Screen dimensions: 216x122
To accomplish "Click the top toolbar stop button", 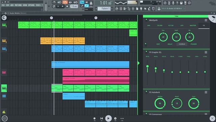I will coord(62,6).
